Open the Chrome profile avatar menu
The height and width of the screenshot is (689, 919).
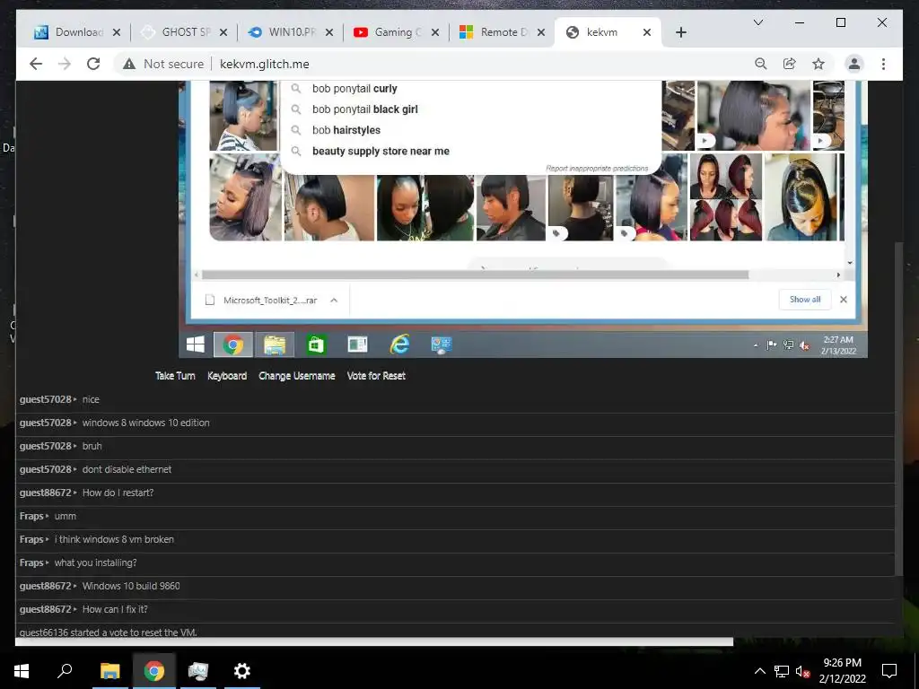coord(854,64)
